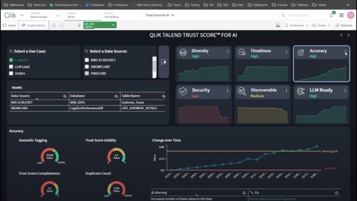357x201 pixels.
Task: Go to Prepare Data manager tab
Action: (x=39, y=15)
